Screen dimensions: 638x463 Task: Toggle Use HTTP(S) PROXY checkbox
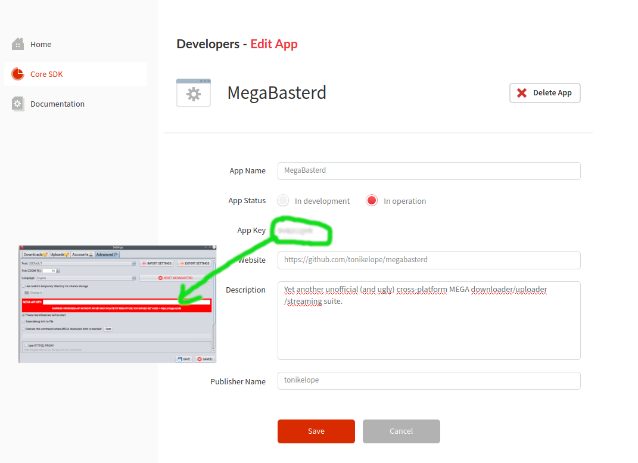26,346
